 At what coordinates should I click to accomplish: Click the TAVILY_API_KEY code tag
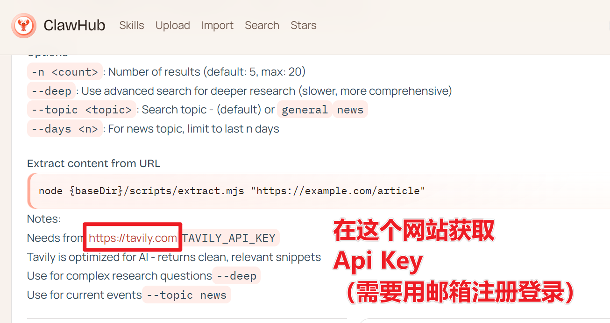point(228,238)
